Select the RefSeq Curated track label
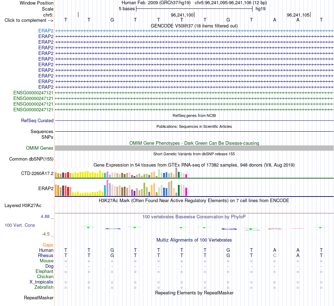The image size is (334, 306). (37, 120)
